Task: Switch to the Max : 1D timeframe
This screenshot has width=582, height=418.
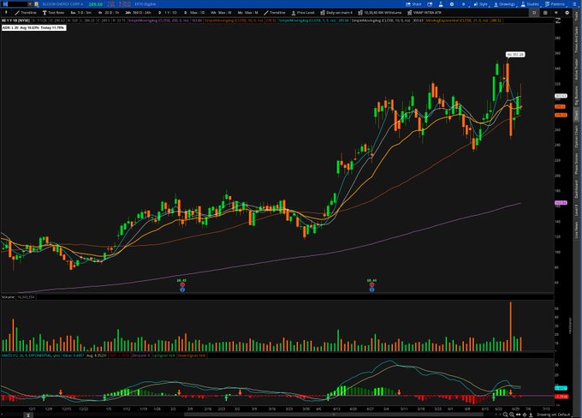Action: point(194,13)
